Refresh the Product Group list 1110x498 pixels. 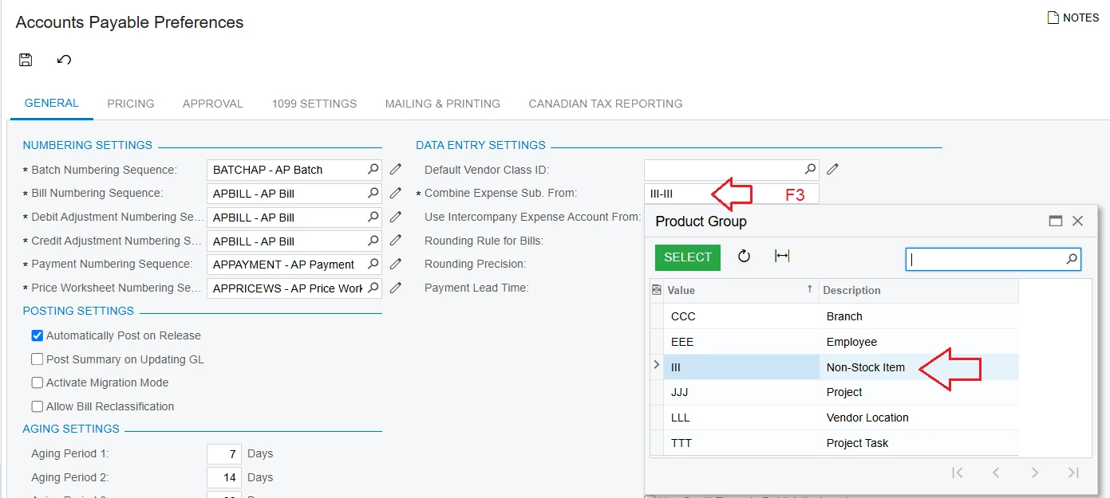[x=744, y=257]
